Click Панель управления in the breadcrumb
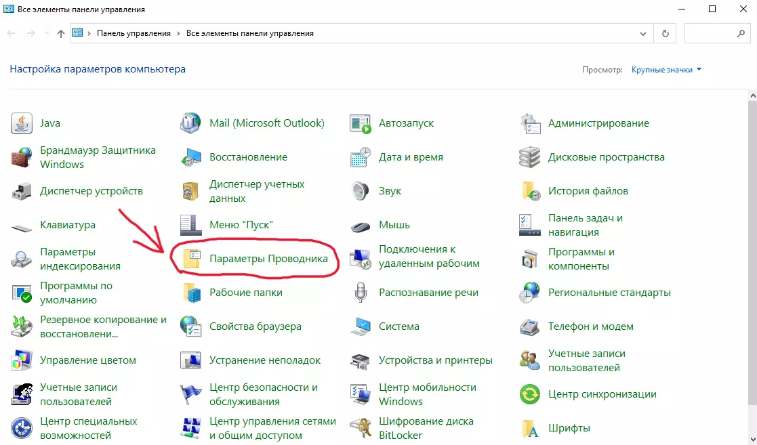757x445 pixels. (134, 33)
